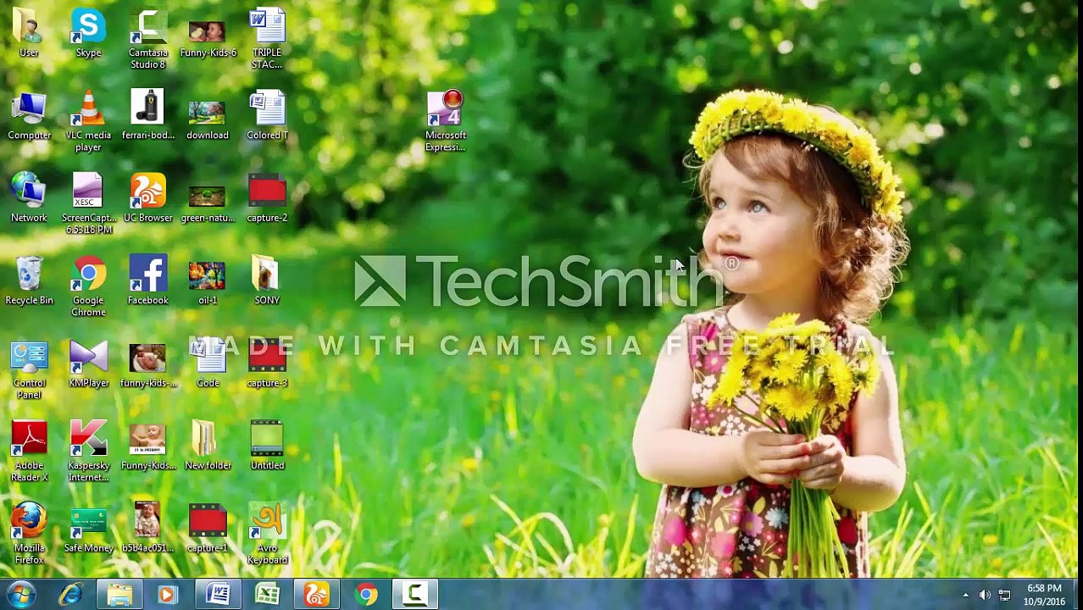Open Microsoft Excel from the taskbar
Screen dimensions: 1083x610
[267, 595]
